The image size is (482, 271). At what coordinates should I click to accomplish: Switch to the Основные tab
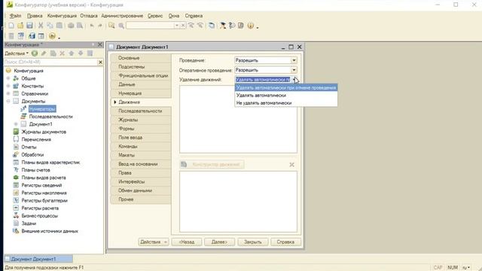click(141, 58)
